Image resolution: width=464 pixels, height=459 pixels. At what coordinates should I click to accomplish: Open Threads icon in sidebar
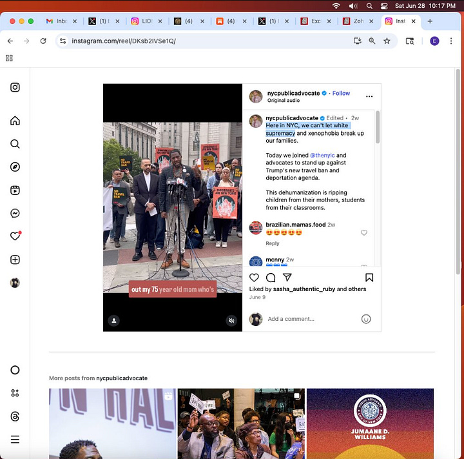point(15,416)
